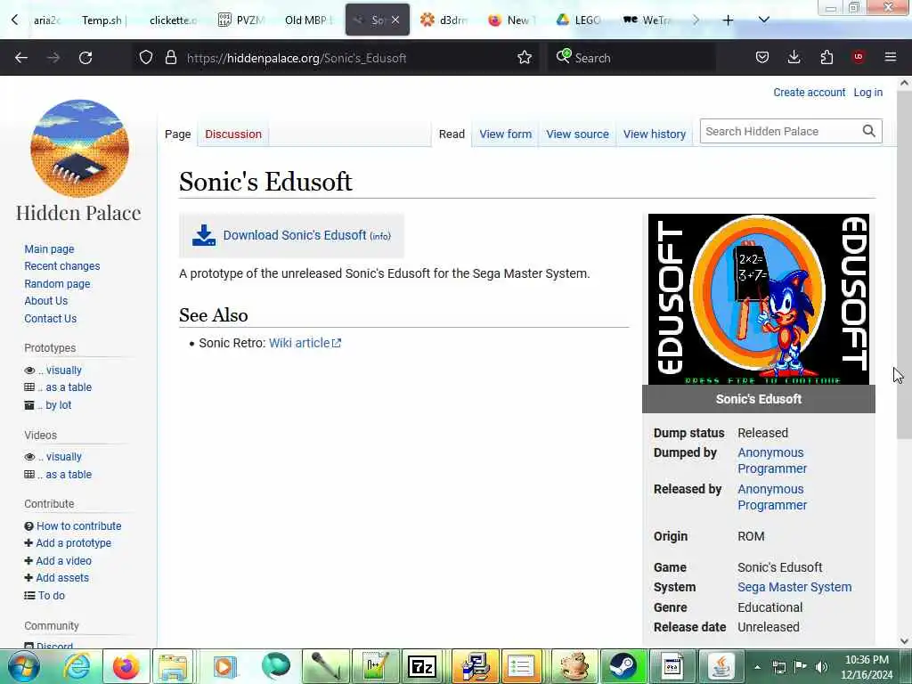Open the About Us sidebar link
The height and width of the screenshot is (684, 912).
[x=46, y=301]
